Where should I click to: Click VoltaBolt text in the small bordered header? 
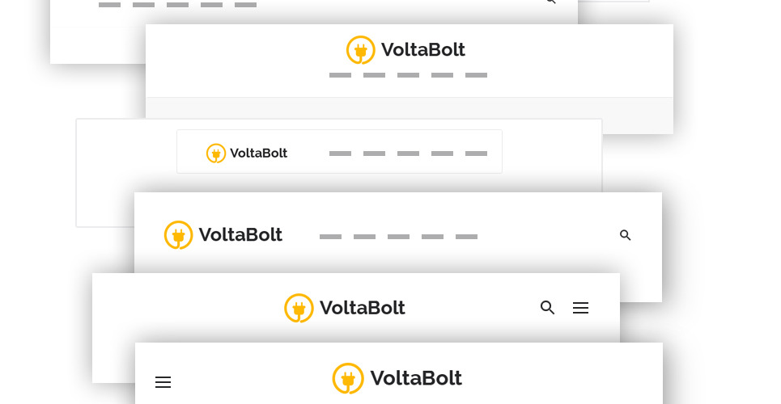coord(258,154)
